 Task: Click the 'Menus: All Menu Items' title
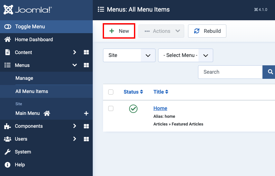tap(138, 9)
